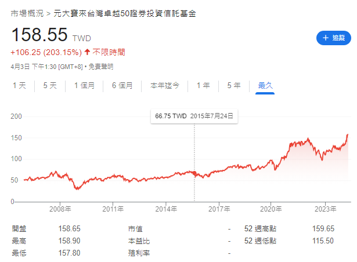
Task: Choose the 本年迄今 range tab
Action: [165, 86]
